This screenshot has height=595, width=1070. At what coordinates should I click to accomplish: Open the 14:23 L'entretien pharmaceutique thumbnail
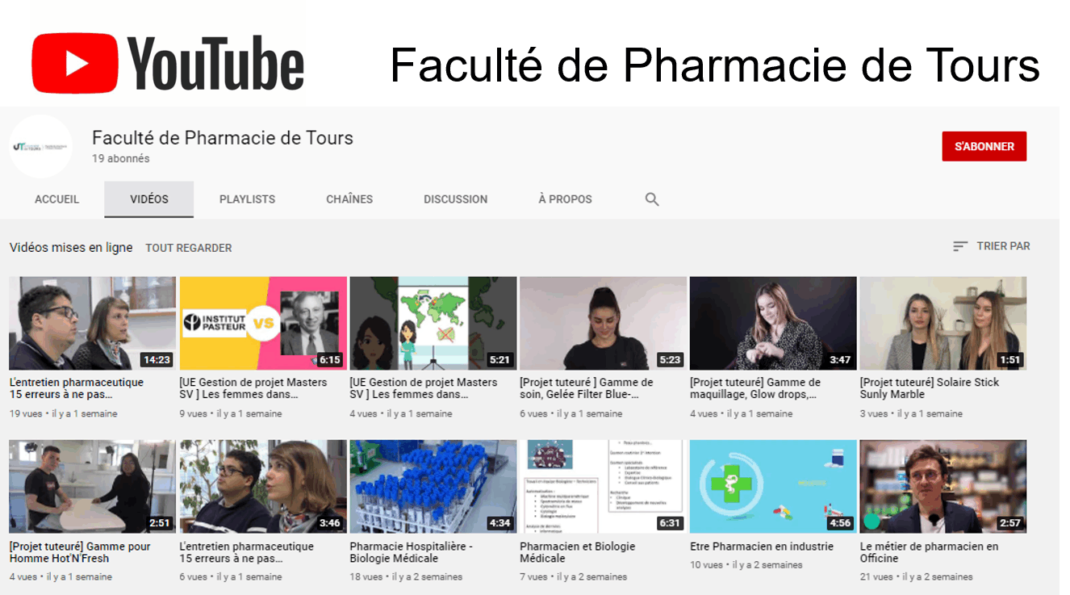tap(93, 323)
